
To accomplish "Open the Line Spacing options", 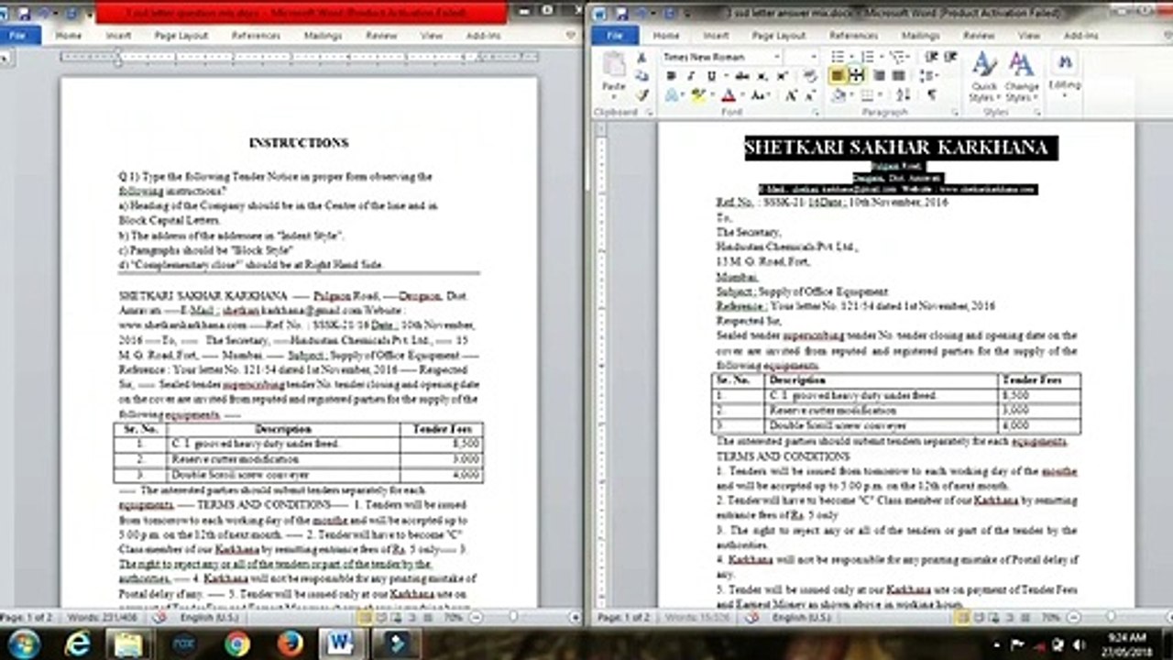I will click(928, 75).
